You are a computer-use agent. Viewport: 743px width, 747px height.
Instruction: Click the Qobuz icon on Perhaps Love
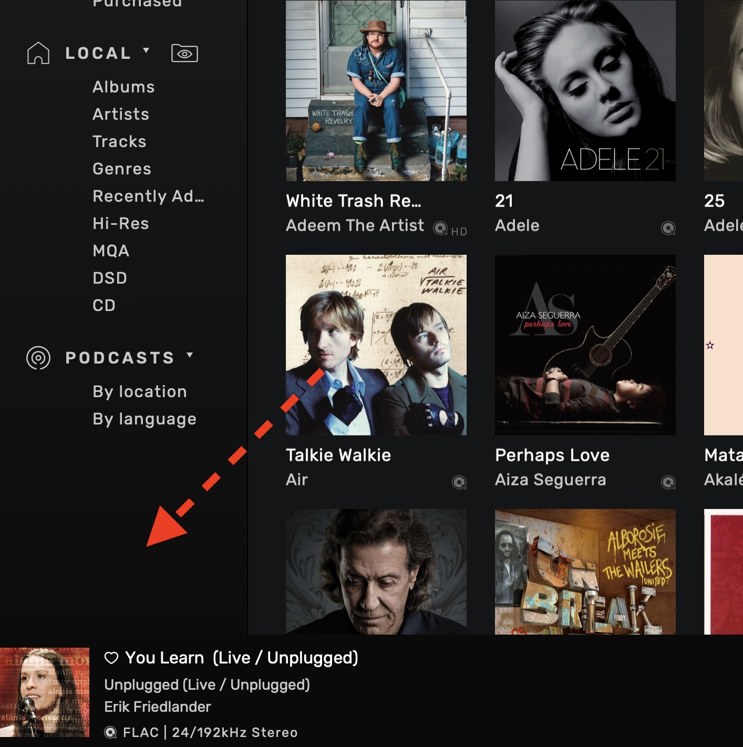point(668,483)
